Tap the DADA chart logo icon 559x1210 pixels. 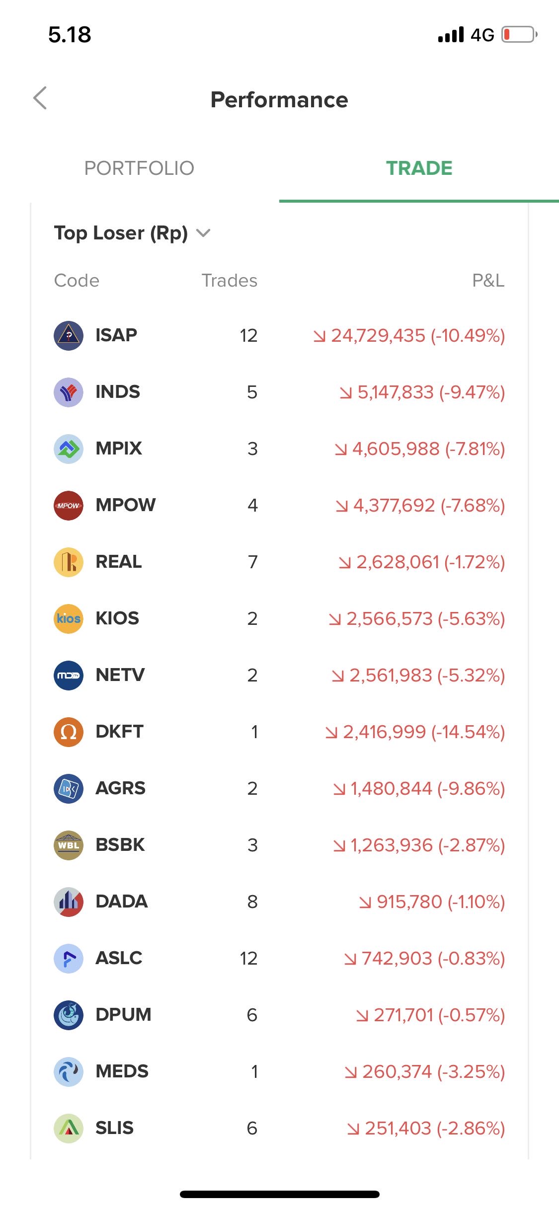click(68, 902)
